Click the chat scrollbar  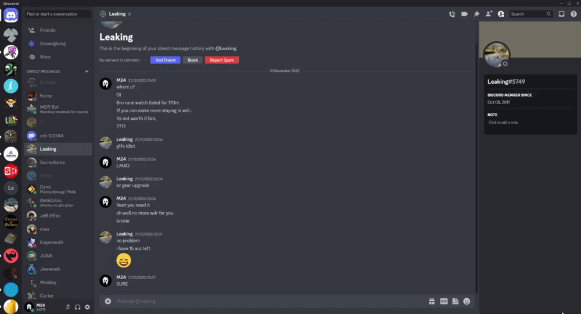(476, 167)
